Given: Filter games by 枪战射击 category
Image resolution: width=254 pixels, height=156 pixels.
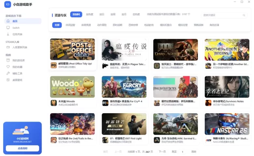Looking at the screenshot, I should click(x=149, y=25).
